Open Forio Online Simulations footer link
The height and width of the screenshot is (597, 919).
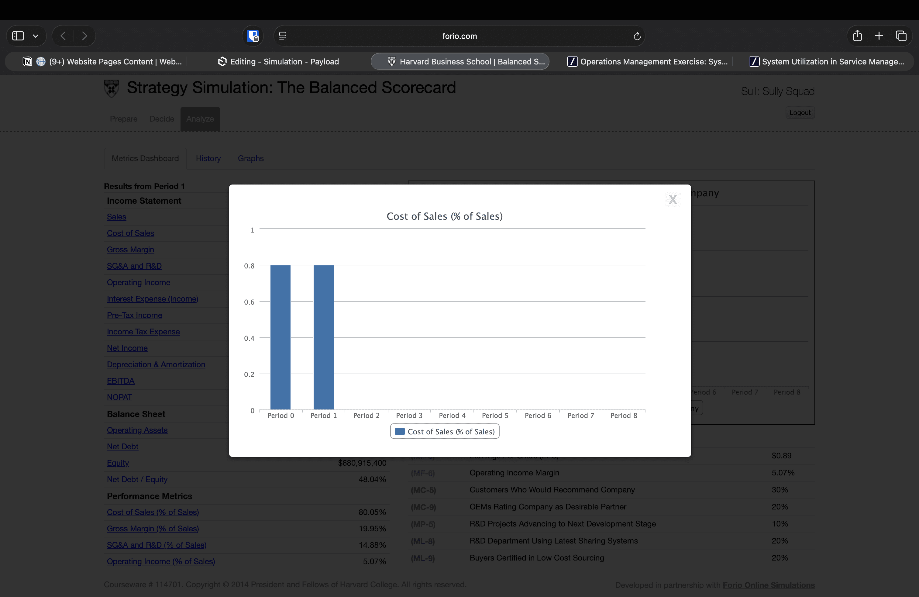pos(768,585)
